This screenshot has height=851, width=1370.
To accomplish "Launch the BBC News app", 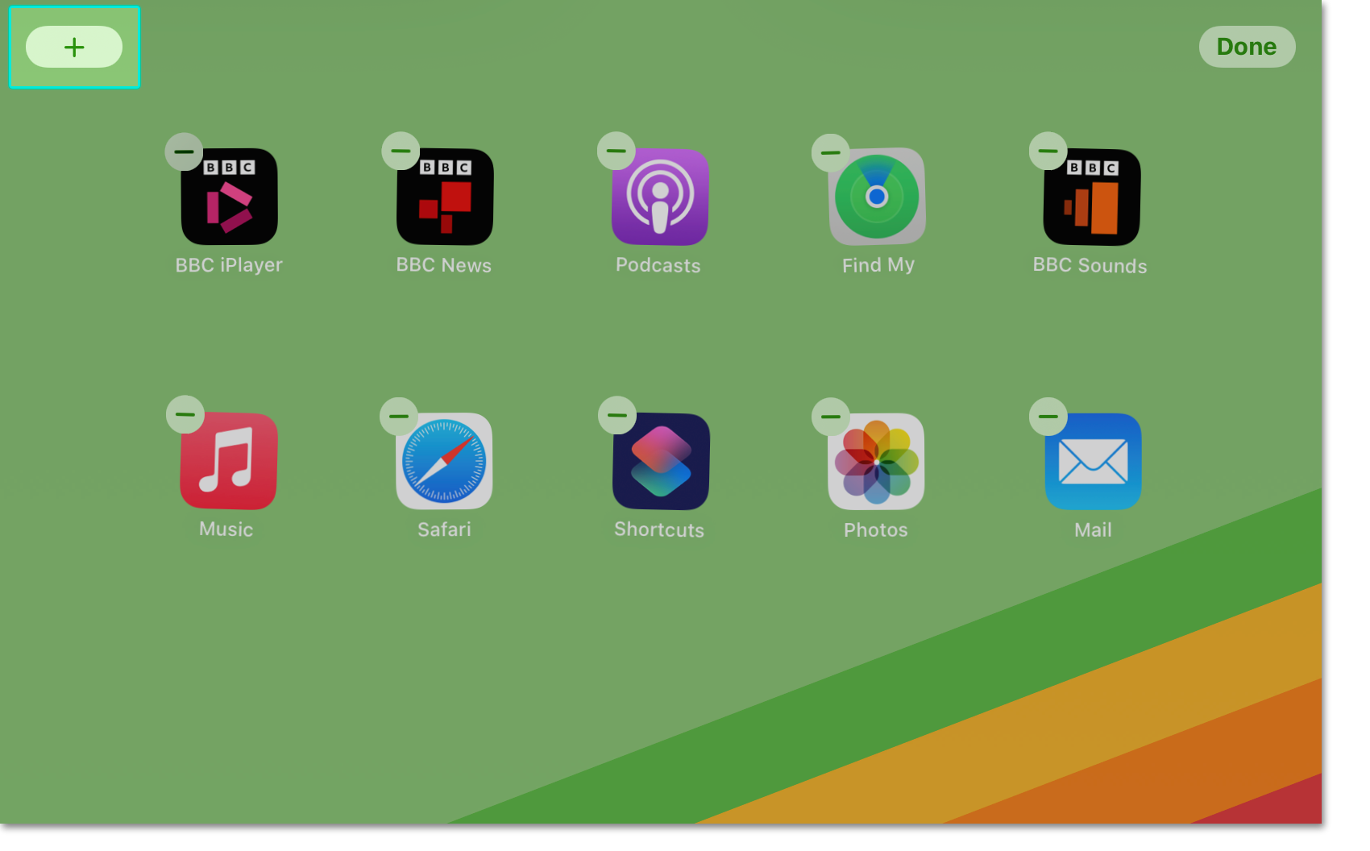I will coord(444,196).
